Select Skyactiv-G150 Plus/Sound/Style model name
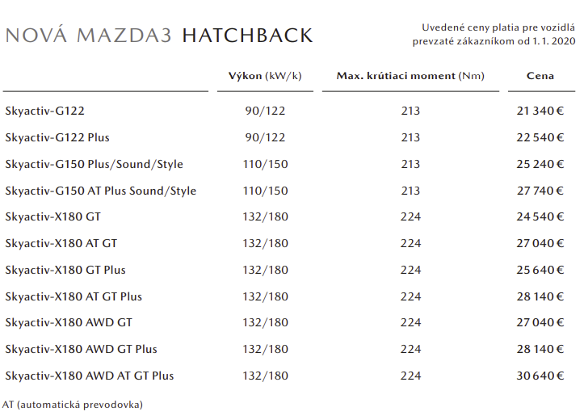The image size is (584, 420). [x=94, y=164]
